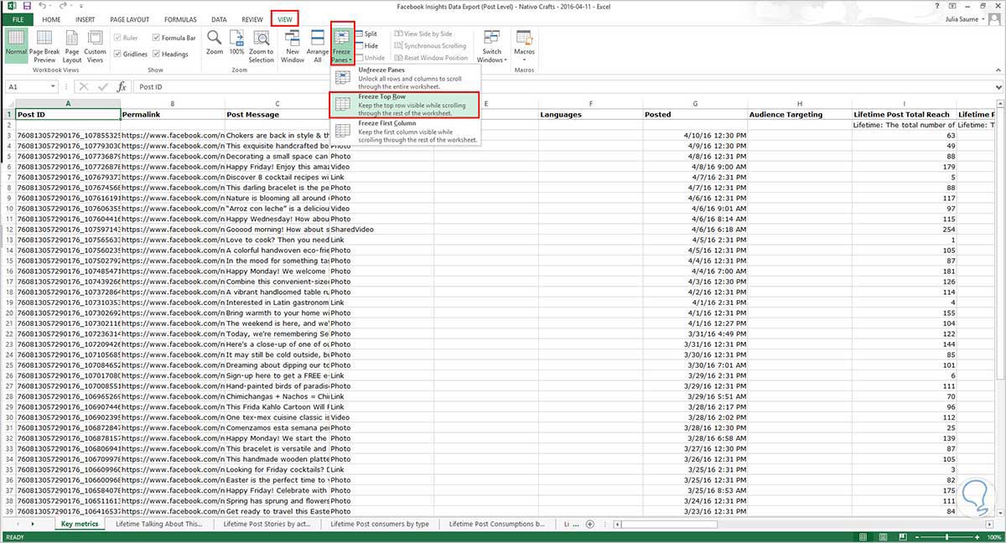
Task: Open the Switch Windows dropdown
Action: point(491,46)
